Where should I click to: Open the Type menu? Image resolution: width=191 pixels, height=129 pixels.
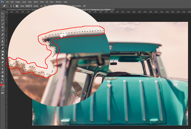(30, 2)
